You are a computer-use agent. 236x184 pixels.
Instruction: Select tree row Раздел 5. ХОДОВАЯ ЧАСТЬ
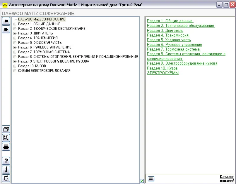[x=40, y=43]
